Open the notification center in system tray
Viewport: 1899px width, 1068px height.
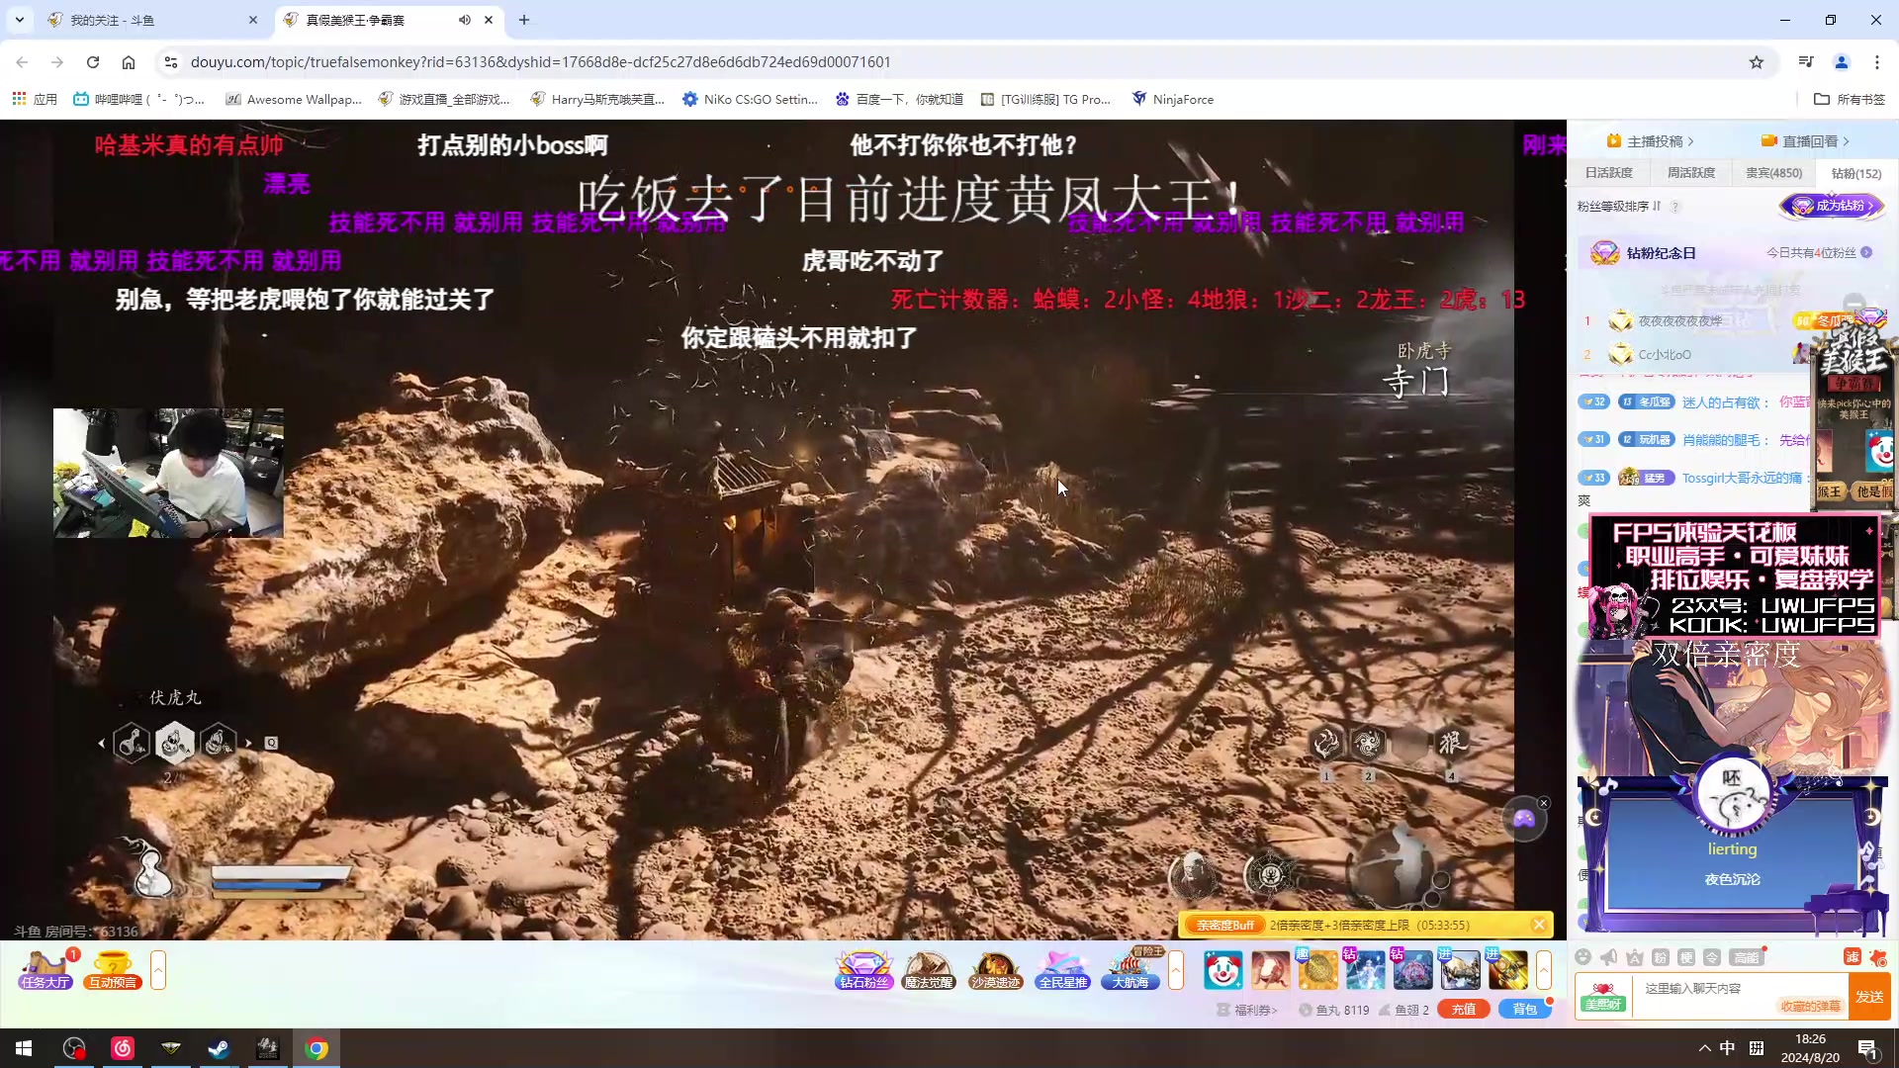[x=1867, y=1048]
